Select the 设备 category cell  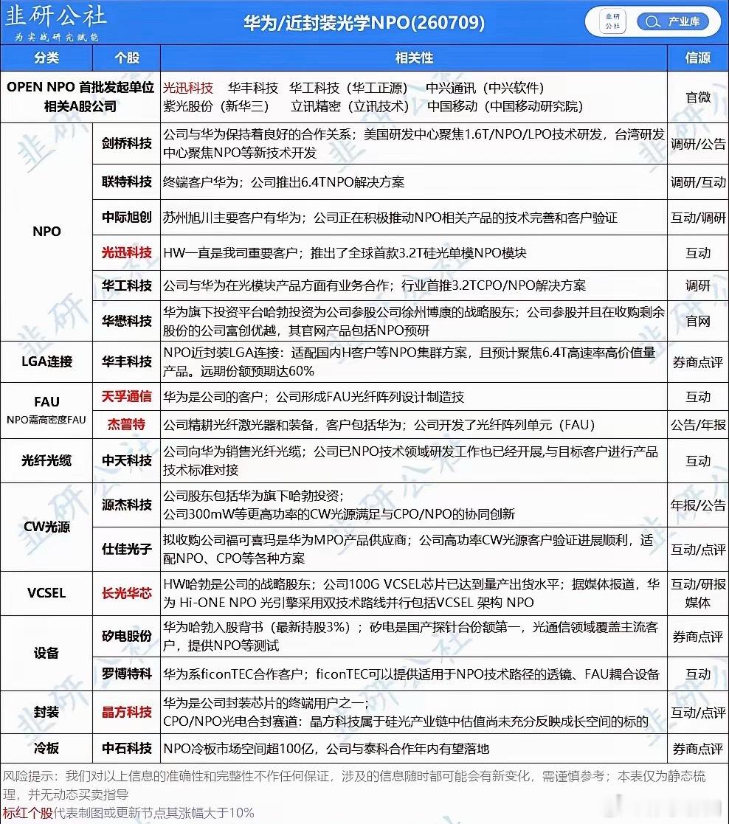pos(46,653)
